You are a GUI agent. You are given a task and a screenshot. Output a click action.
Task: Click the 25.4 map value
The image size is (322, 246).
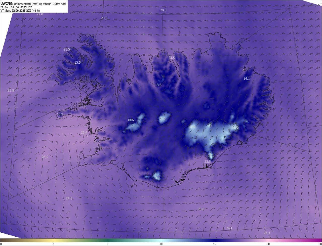tap(84, 133)
